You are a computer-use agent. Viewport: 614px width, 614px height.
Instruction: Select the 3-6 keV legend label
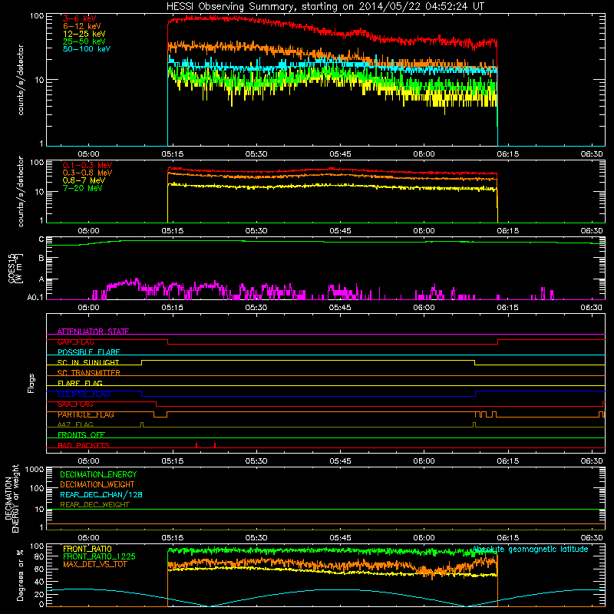(80, 18)
